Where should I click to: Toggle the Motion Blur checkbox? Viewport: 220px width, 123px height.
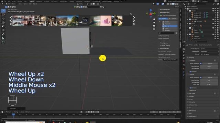pyautogui.click(x=189, y=105)
